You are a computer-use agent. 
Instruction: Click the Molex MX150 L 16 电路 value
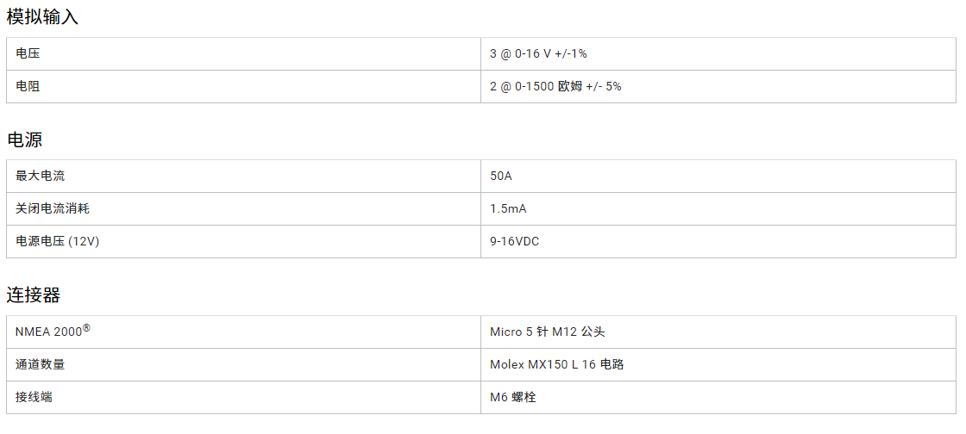[x=556, y=365]
